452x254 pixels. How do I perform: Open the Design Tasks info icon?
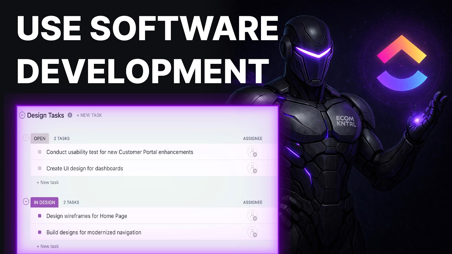[x=70, y=115]
